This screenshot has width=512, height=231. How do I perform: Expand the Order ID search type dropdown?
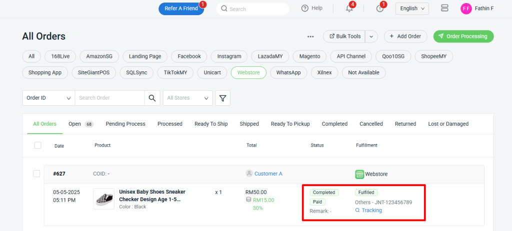(x=48, y=98)
